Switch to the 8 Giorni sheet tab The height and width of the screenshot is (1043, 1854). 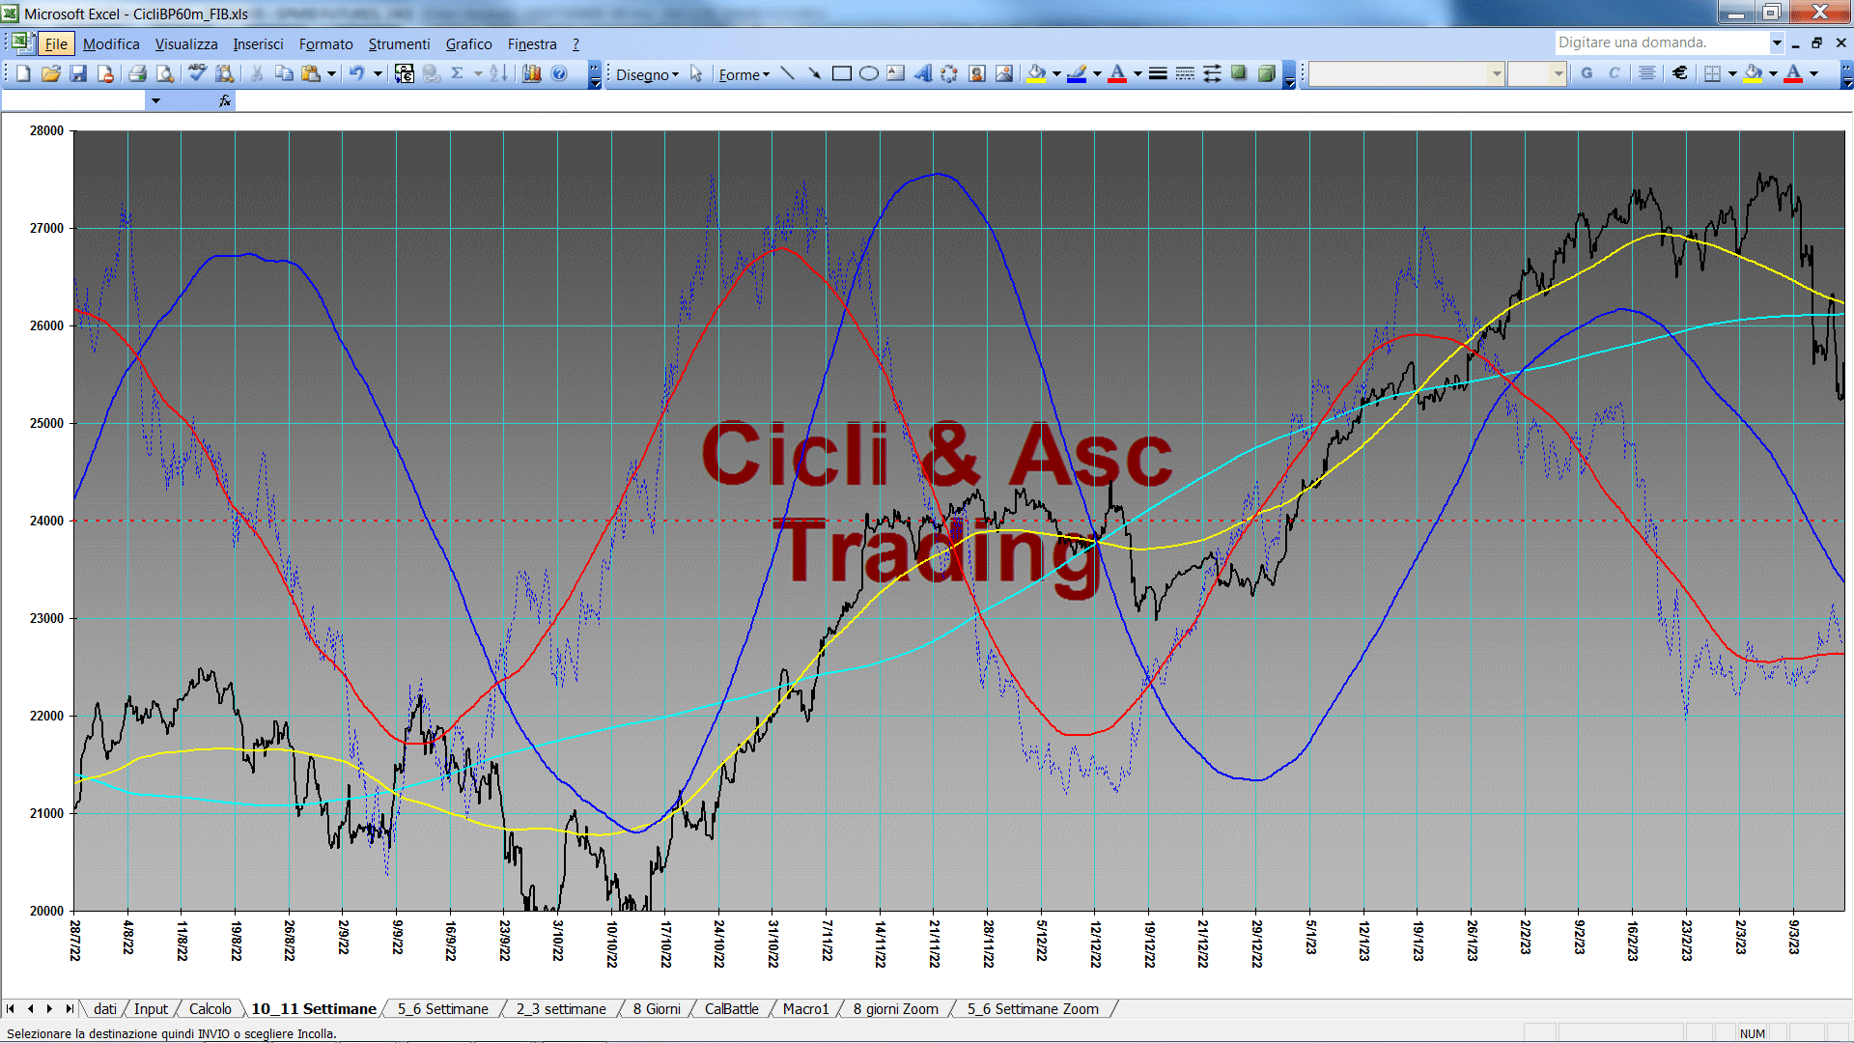point(657,1009)
